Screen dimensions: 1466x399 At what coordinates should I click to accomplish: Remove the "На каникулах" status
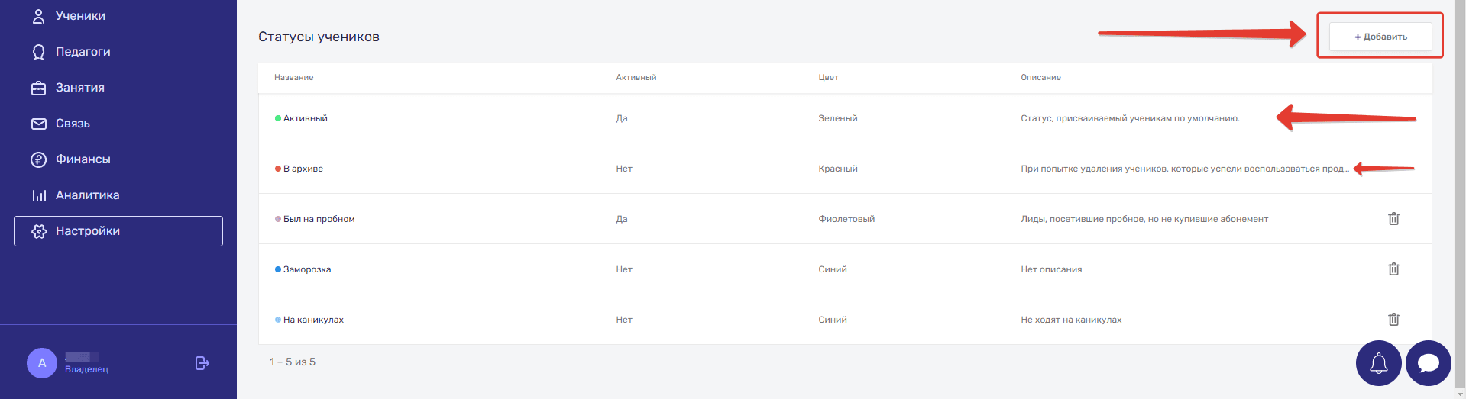point(1393,320)
